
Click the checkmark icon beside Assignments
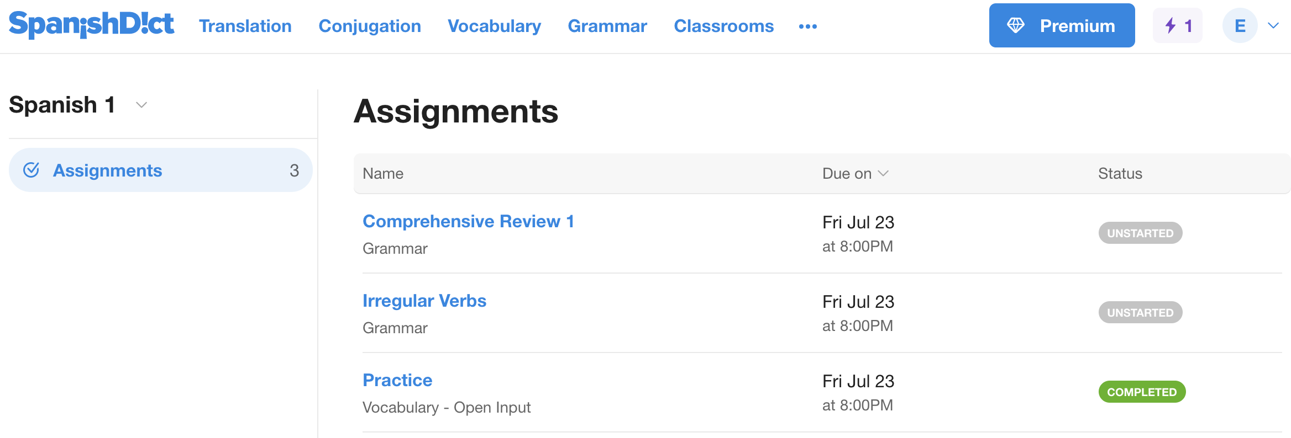pos(32,170)
